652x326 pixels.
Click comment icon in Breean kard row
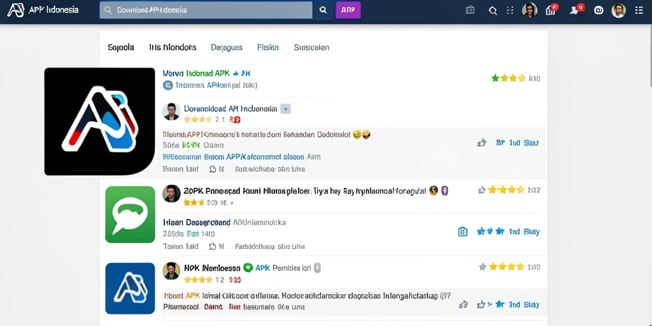click(x=213, y=169)
